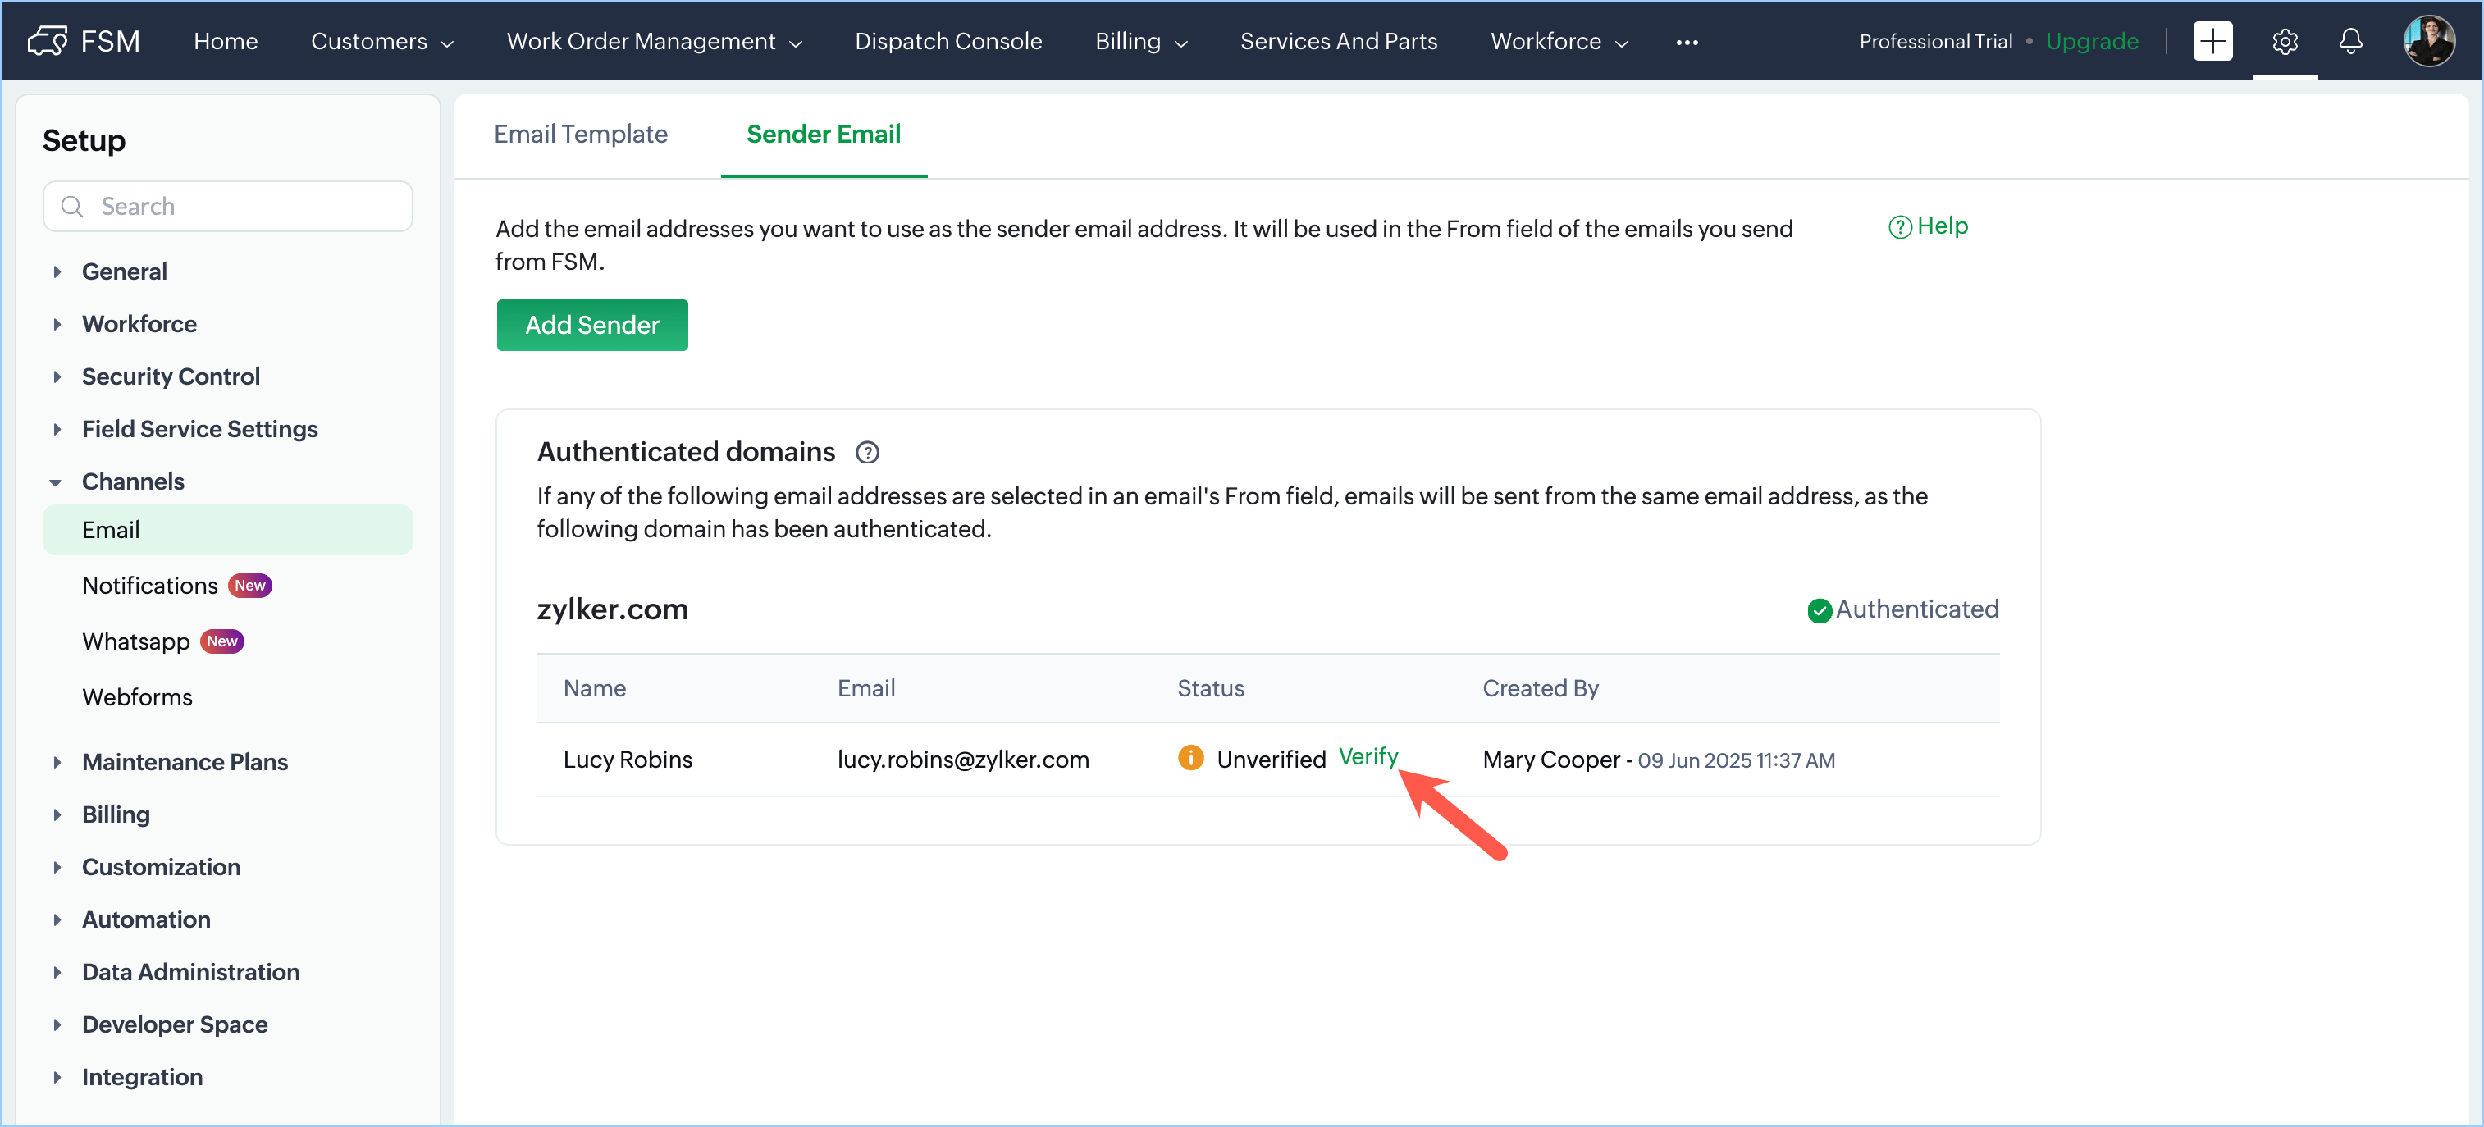Open Work Order Management dropdown
The image size is (2484, 1127).
pyautogui.click(x=654, y=42)
